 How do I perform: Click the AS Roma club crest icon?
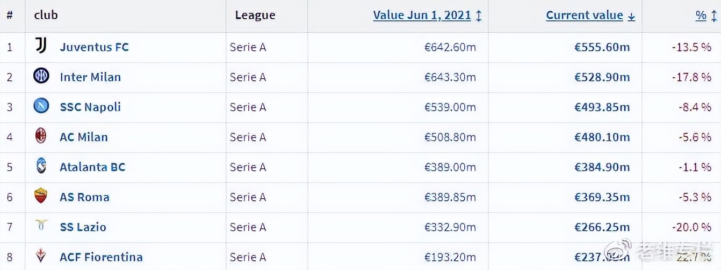41,197
